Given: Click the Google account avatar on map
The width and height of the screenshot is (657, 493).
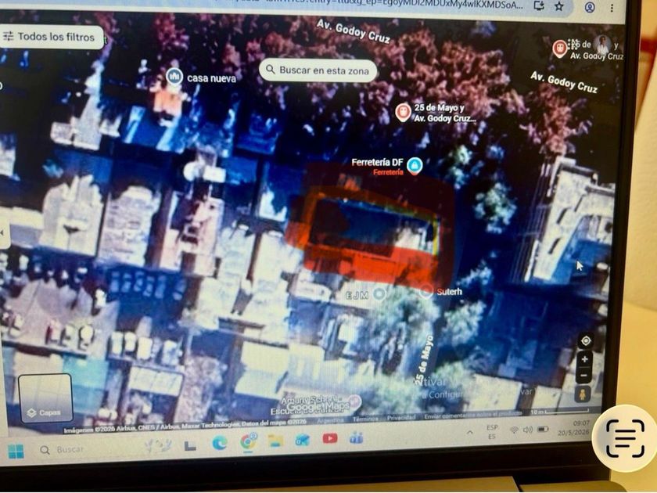Looking at the screenshot, I should 602,45.
